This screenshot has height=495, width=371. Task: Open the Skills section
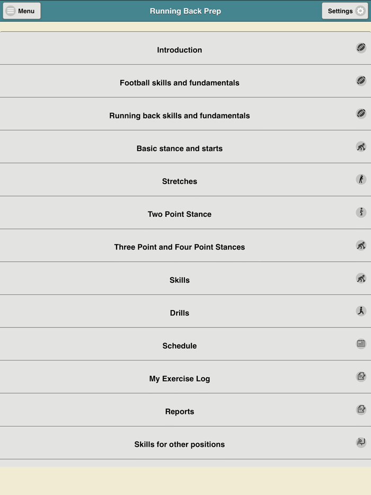coord(179,280)
